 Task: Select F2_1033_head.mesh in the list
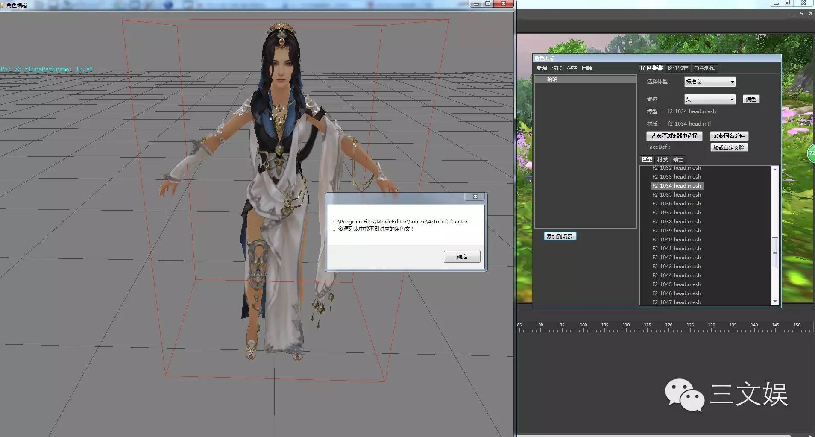click(677, 177)
